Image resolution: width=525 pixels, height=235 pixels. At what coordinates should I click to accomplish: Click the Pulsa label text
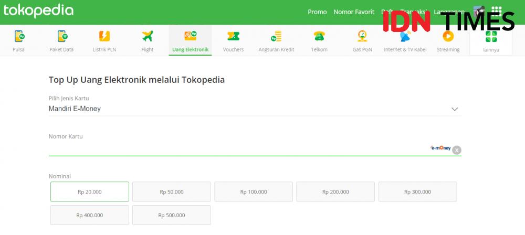click(18, 49)
